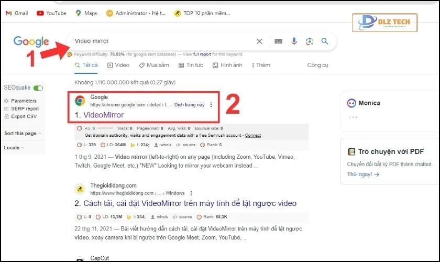
Task: Clear the search box with X icon
Action: point(259,41)
